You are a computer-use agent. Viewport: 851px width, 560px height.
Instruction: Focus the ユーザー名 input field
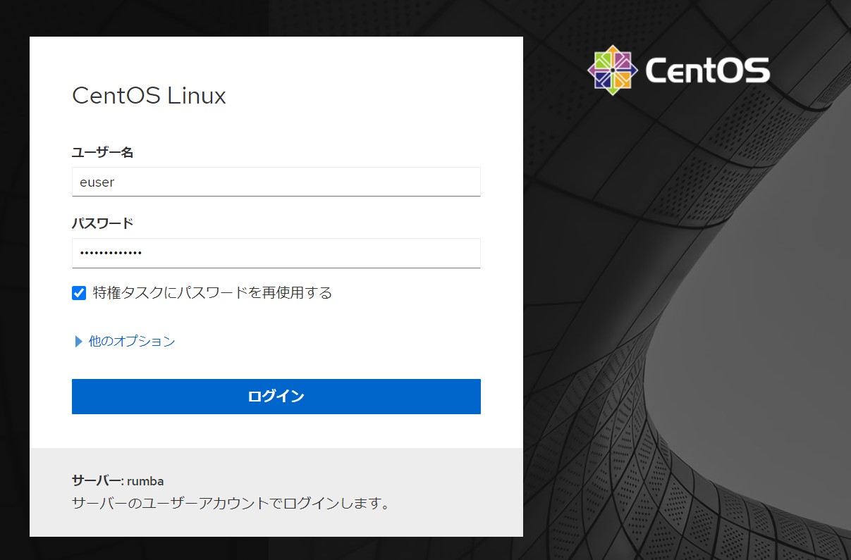point(276,182)
